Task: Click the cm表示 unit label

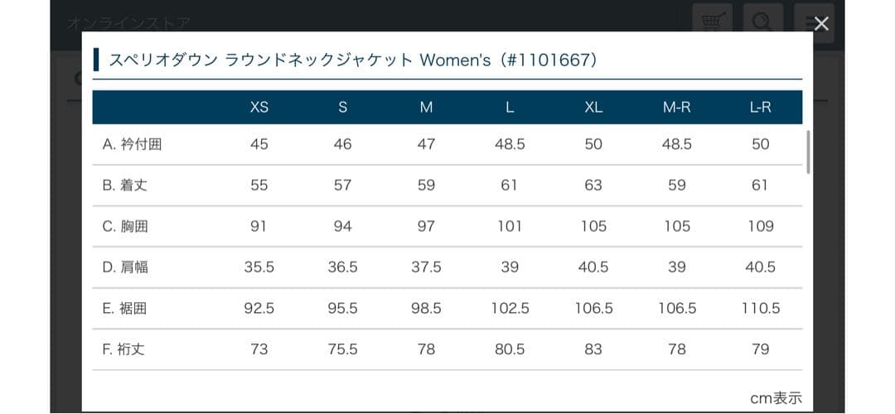Action: (x=776, y=398)
